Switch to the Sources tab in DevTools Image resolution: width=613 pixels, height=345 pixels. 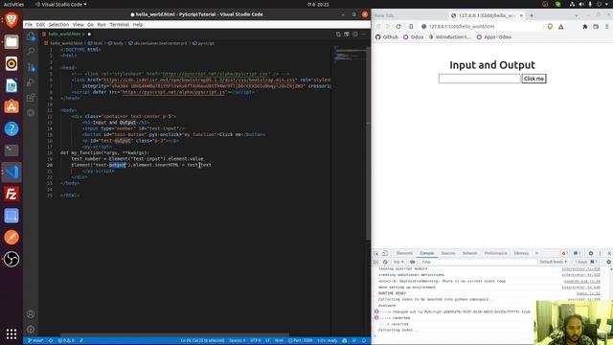tap(448, 253)
